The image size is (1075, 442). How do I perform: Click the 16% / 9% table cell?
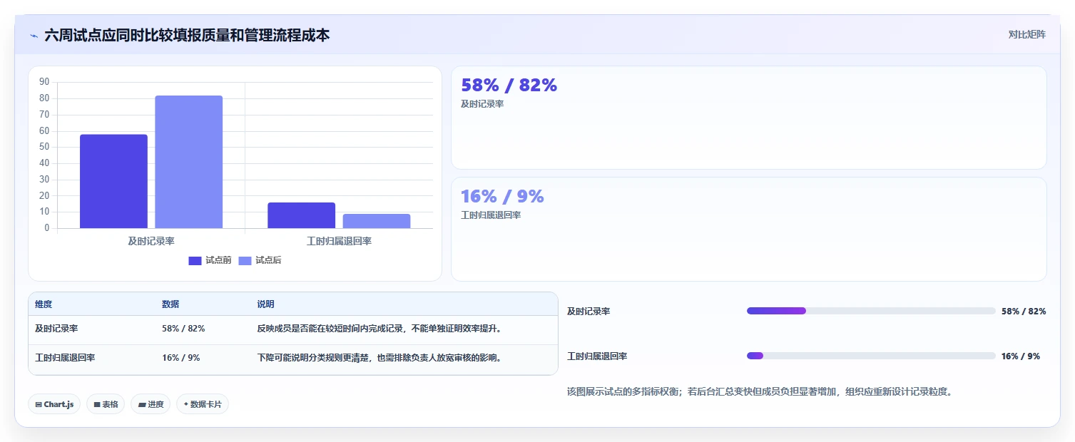click(x=180, y=358)
